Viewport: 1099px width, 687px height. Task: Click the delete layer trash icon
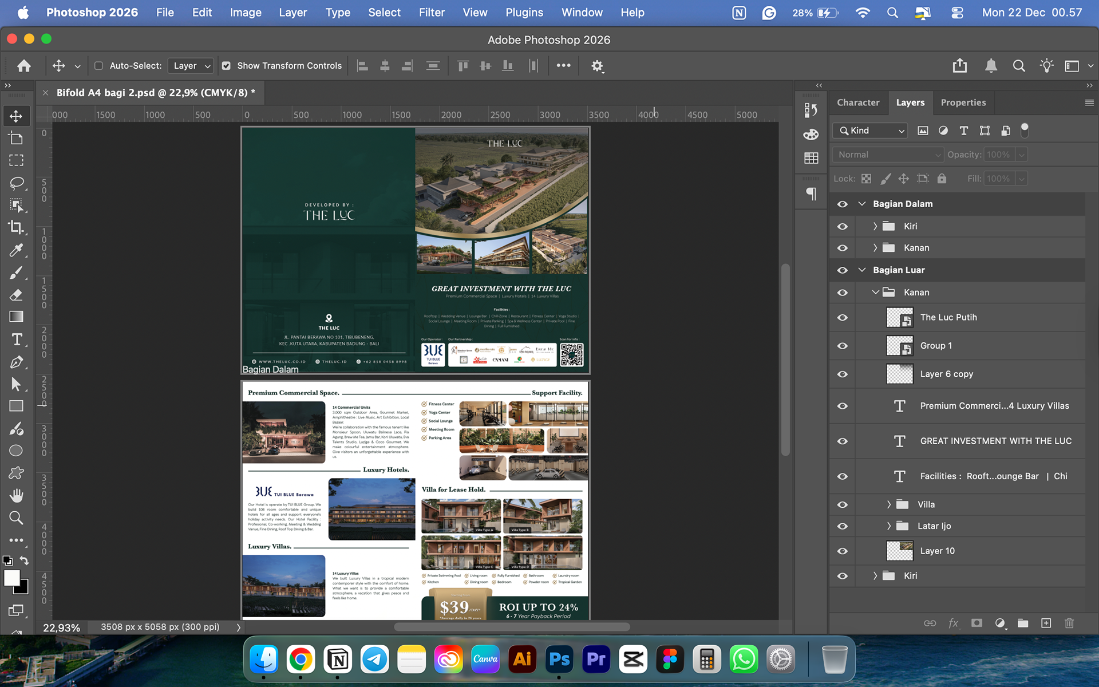1069,623
